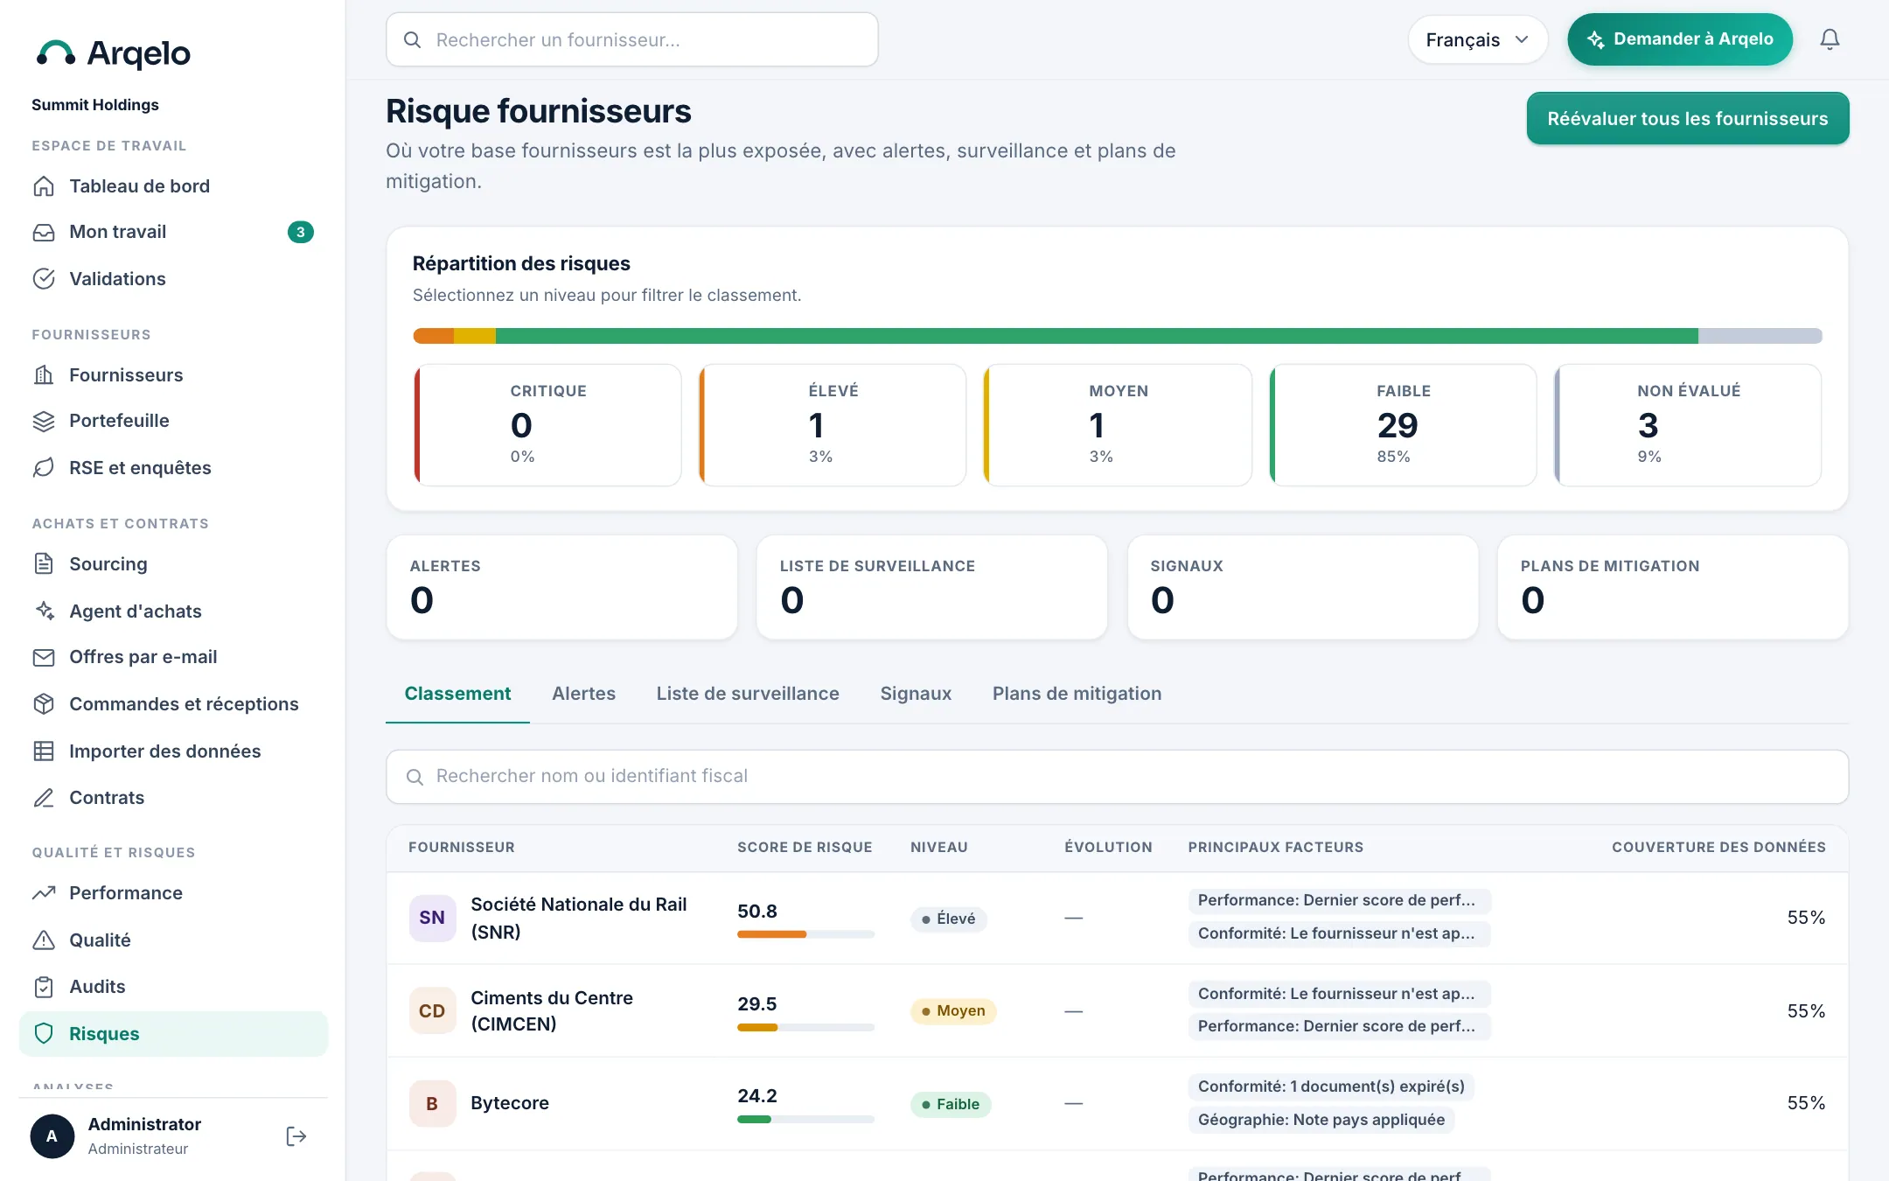Open the Liste de surveillance tab
Viewport: 1889px width, 1181px height.
(748, 694)
